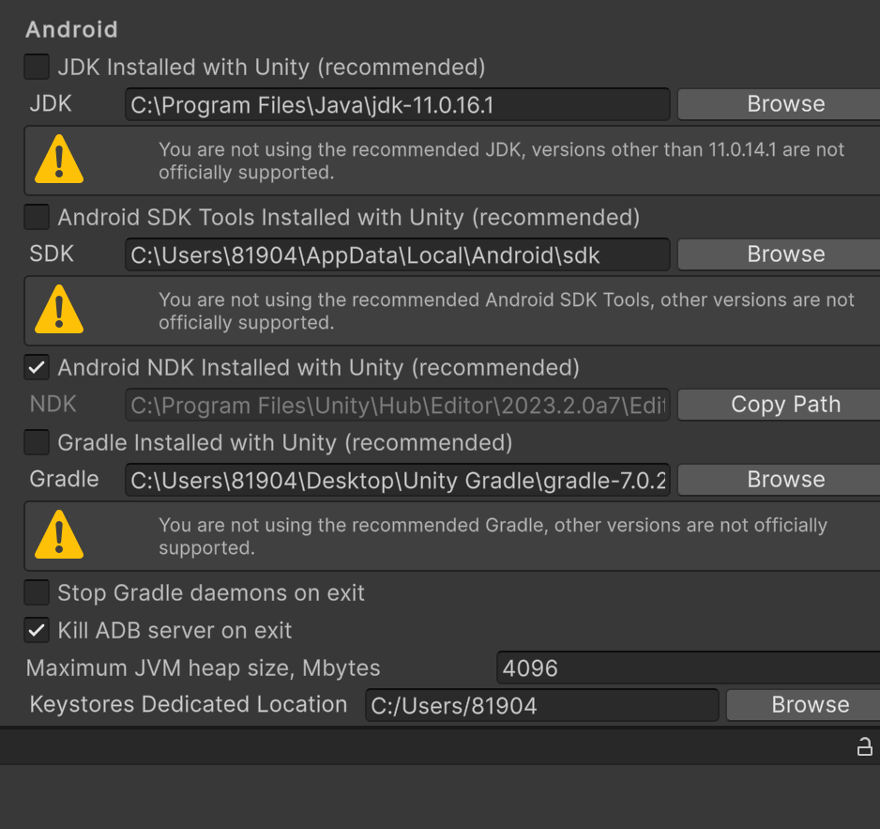
Task: Select the JDK path text field
Action: coord(397,105)
